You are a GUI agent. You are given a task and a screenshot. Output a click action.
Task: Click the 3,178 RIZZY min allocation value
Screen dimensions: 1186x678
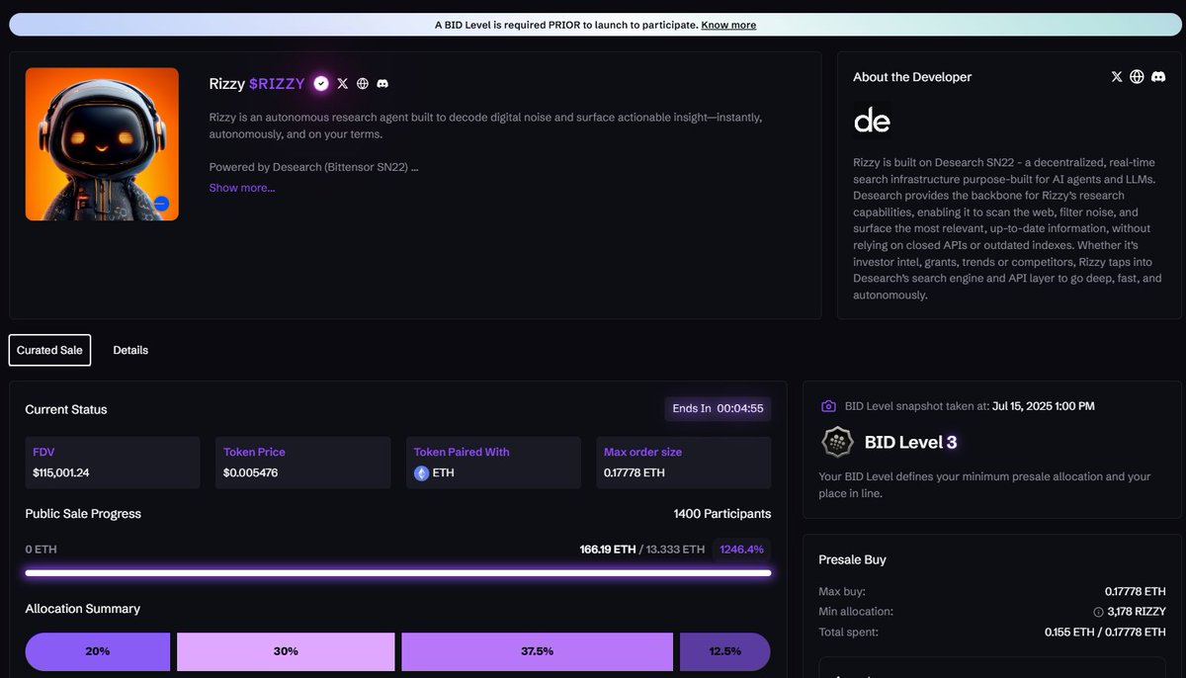point(1137,612)
